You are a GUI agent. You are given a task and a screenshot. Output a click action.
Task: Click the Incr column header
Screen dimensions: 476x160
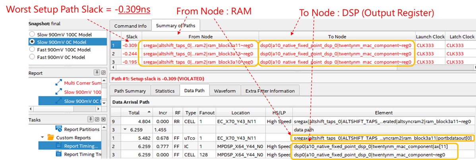[x=163, y=113]
